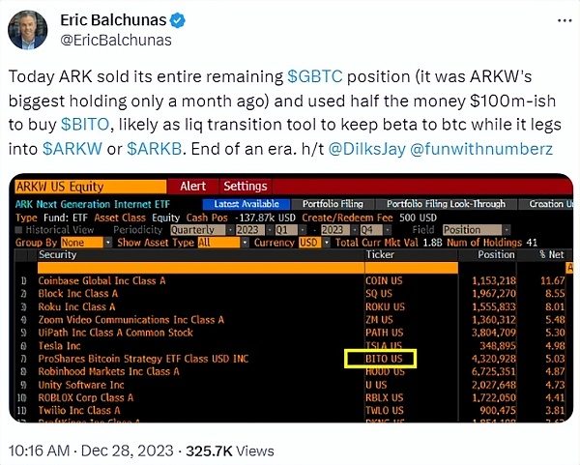Open the Currency USD dropdown

coord(308,242)
